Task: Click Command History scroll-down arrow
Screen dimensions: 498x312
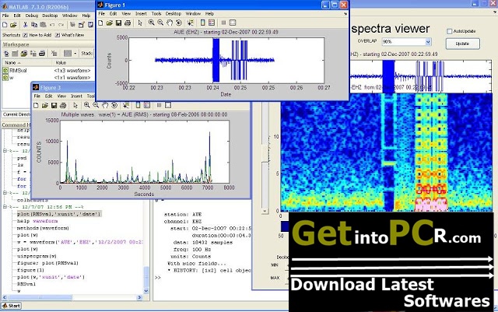Action: tap(146, 291)
